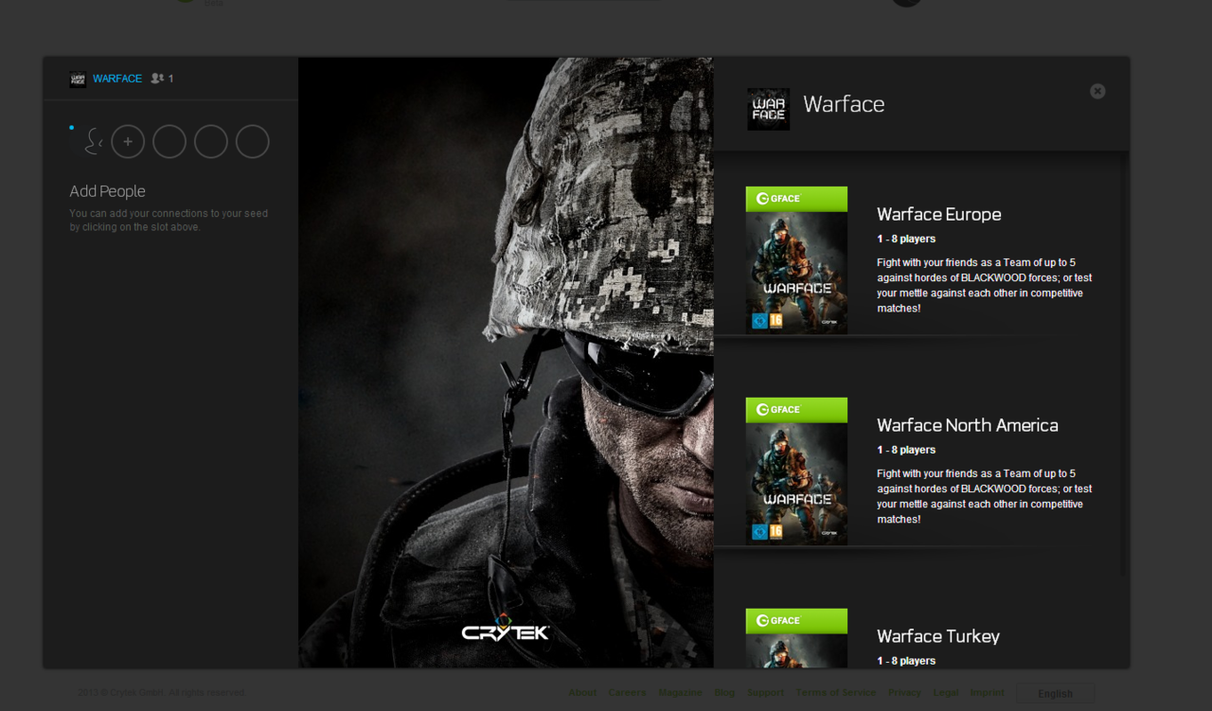Open the Careers footer link
Screen dimensions: 1212x711
627,693
